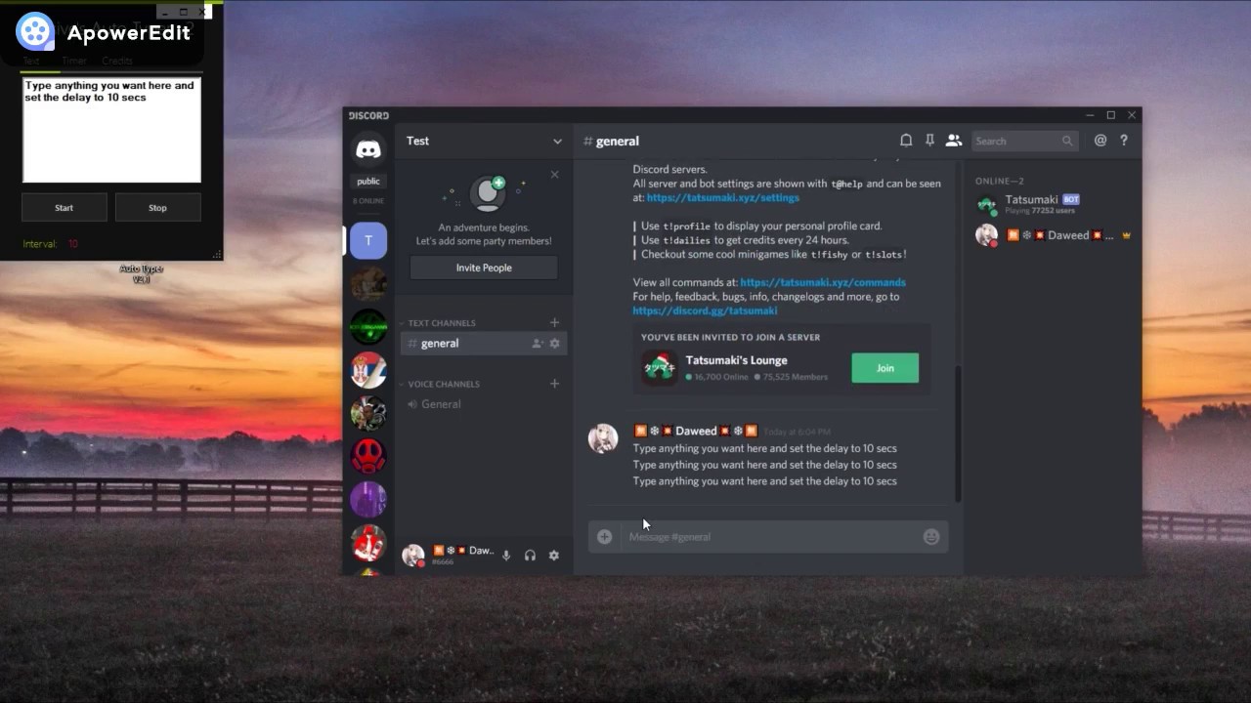
Task: Open the Credits tab in Auto Typer
Action: (116, 62)
